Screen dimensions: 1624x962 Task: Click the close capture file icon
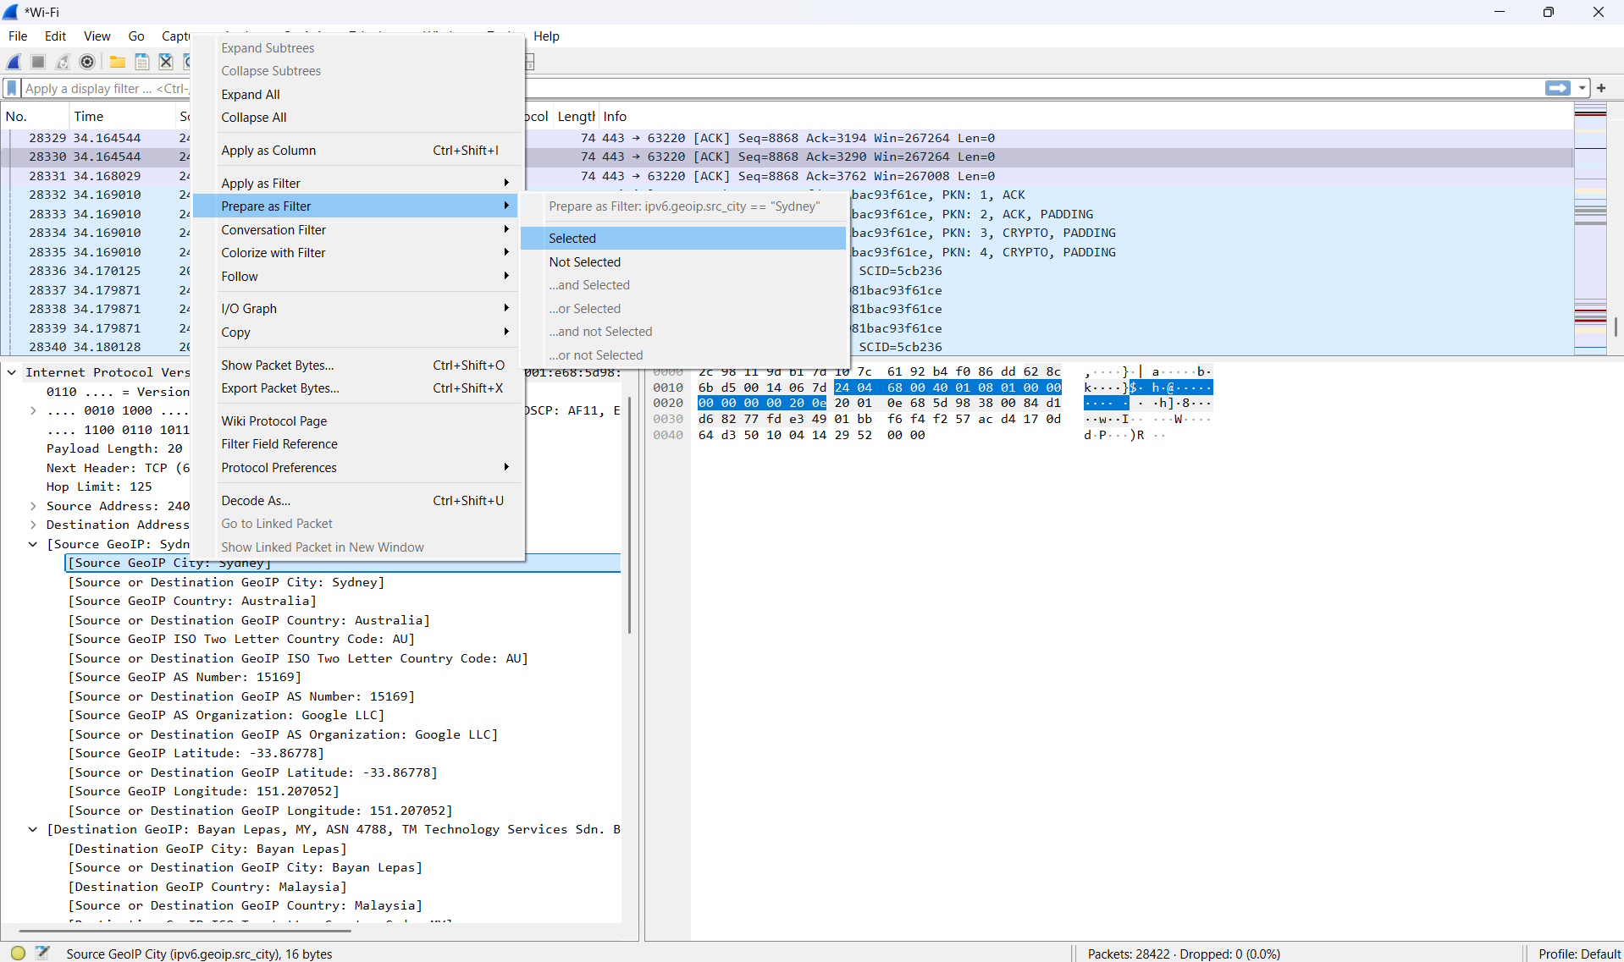click(166, 62)
